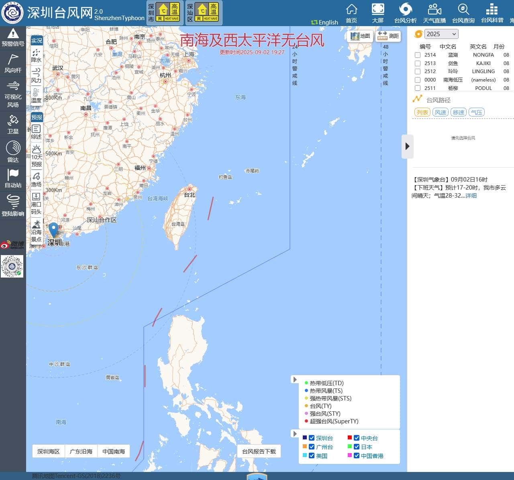Open the warning signals (预警信号) icon
514x480 pixels.
pos(13,37)
